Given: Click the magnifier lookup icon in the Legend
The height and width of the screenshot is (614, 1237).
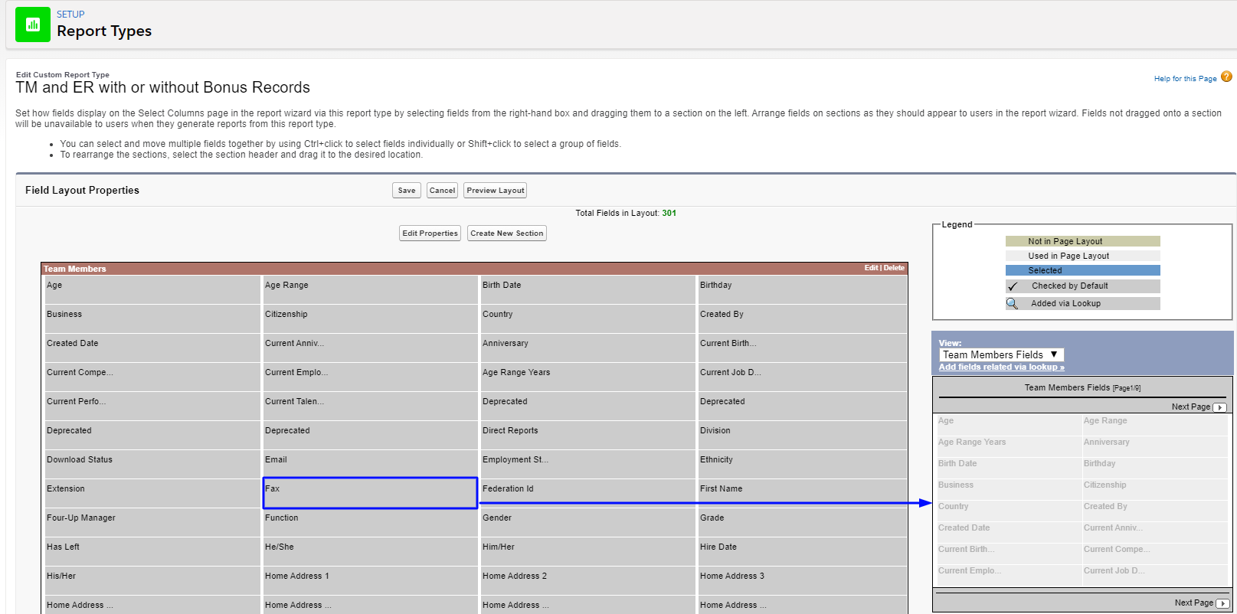Looking at the screenshot, I should pyautogui.click(x=1013, y=304).
